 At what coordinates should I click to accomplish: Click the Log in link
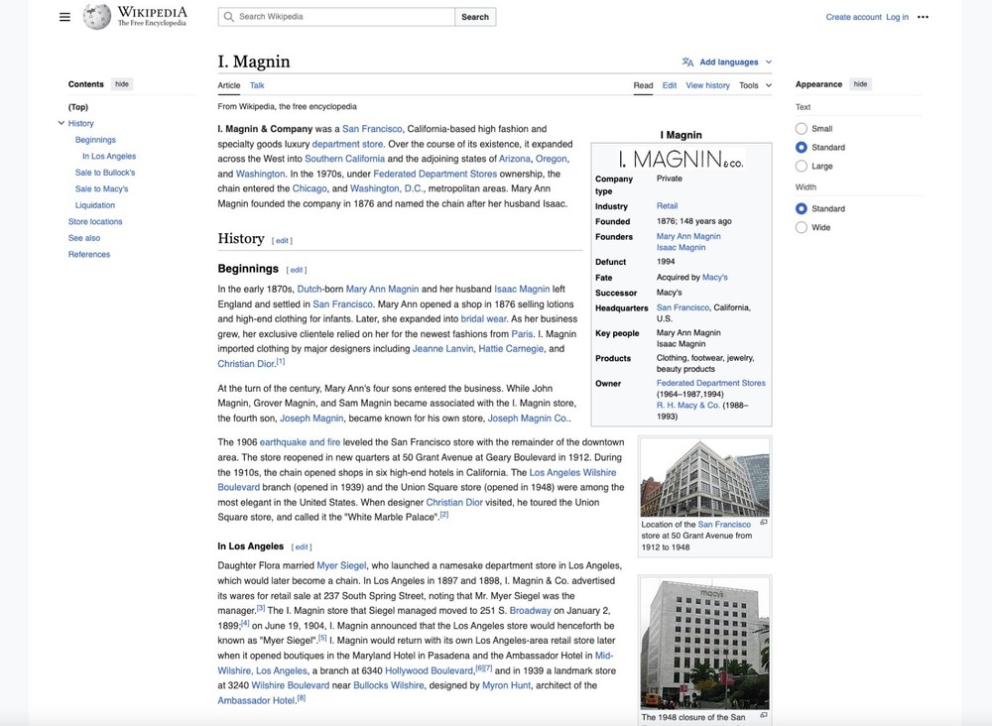pos(897,17)
